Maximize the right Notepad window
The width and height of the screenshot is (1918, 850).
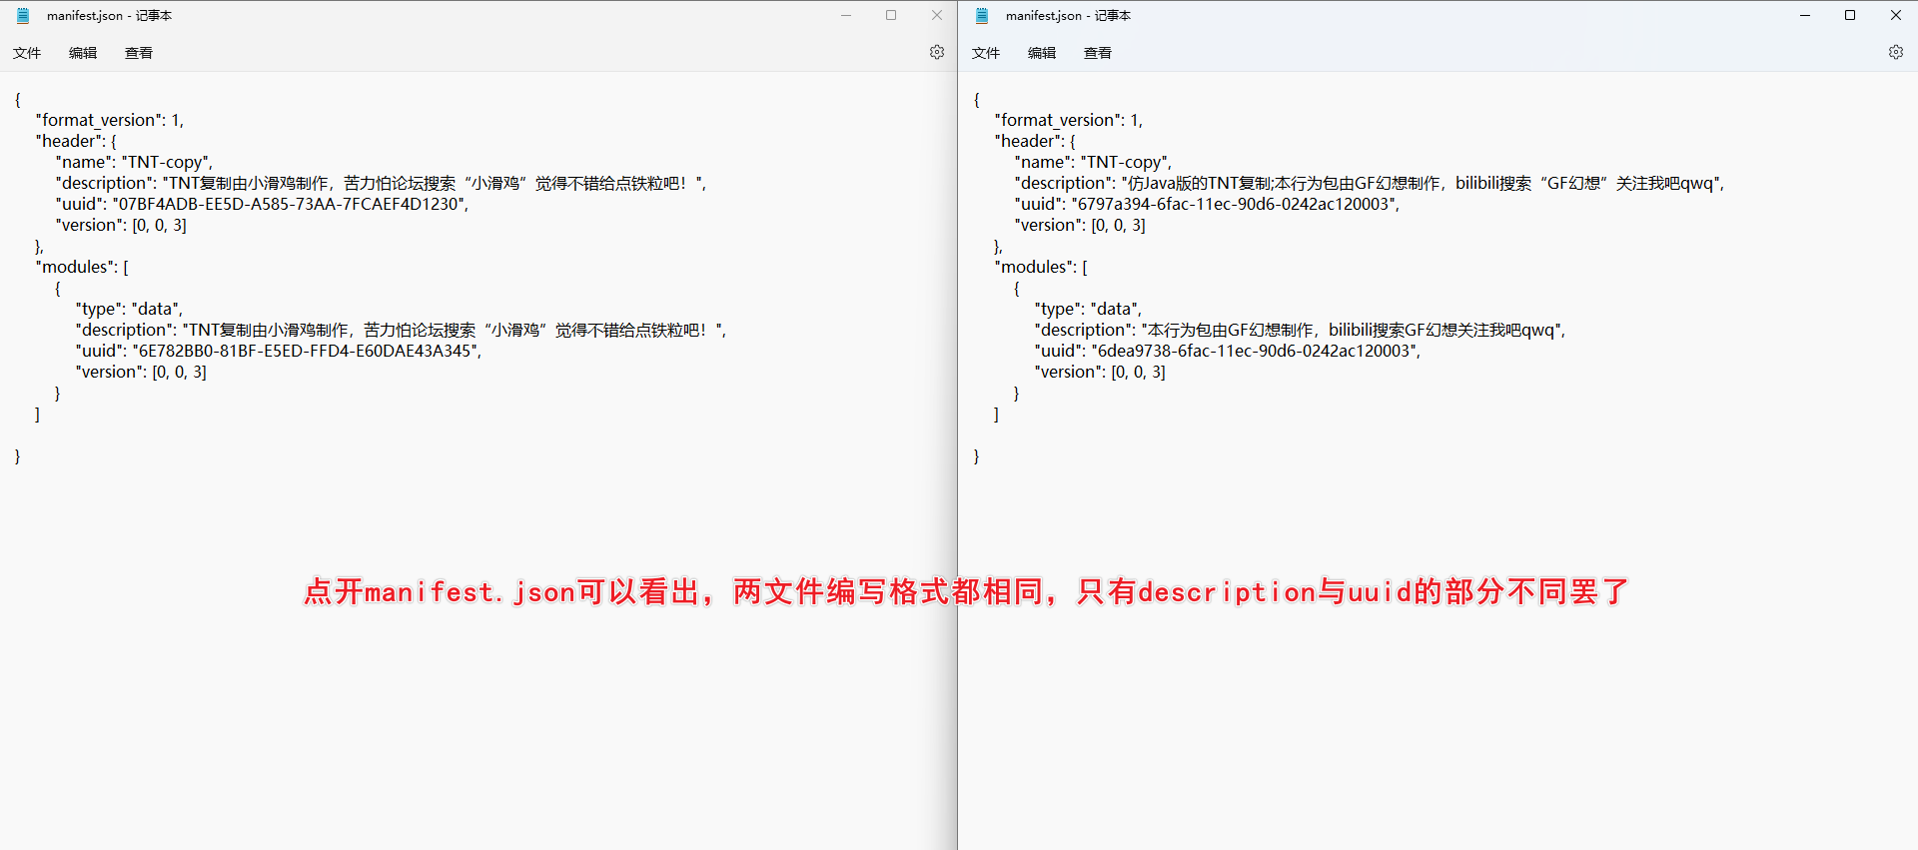pyautogui.click(x=1850, y=15)
